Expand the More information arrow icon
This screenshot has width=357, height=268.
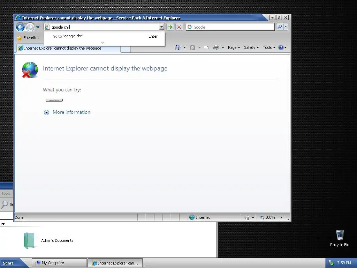pyautogui.click(x=46, y=112)
